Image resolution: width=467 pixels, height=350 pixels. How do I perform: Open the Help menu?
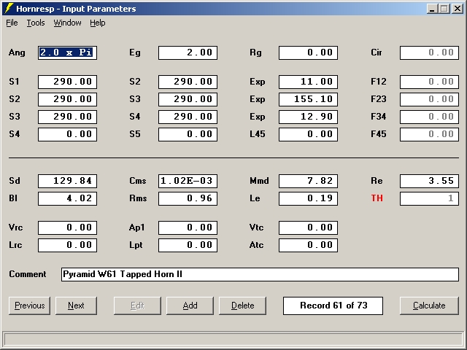click(98, 23)
